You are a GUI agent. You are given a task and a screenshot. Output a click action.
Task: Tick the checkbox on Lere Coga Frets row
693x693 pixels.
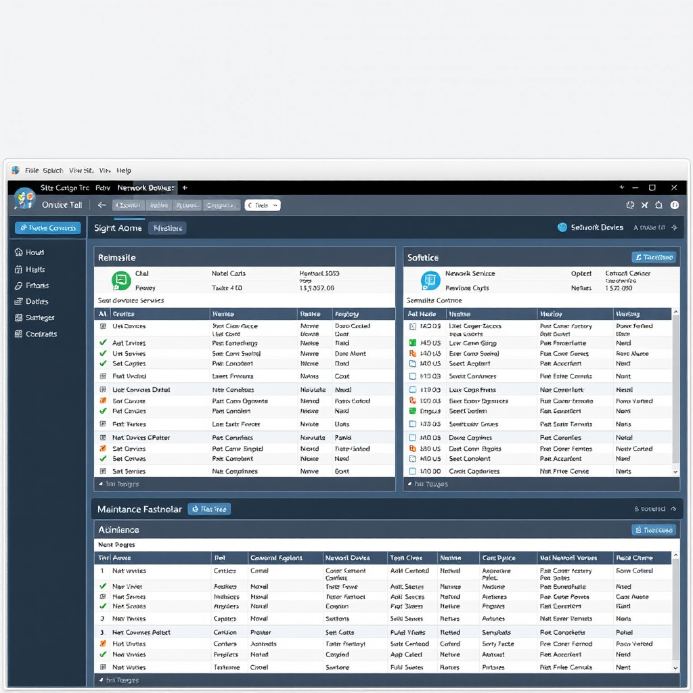pos(412,389)
